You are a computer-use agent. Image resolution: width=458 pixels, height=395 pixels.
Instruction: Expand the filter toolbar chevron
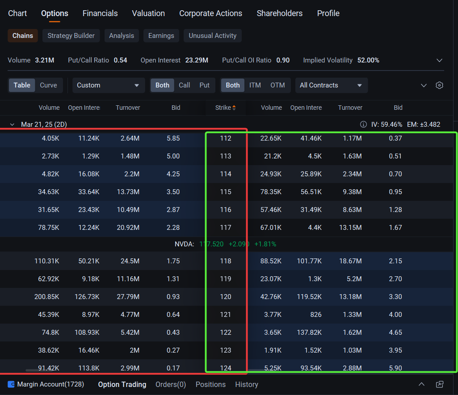(x=424, y=86)
